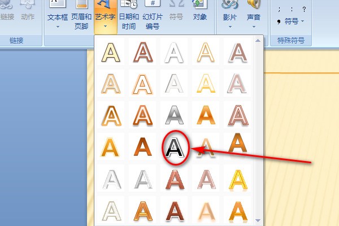Select the orange outlined WordArt starting the third row
The width and height of the screenshot is (339, 226).
pos(112,116)
